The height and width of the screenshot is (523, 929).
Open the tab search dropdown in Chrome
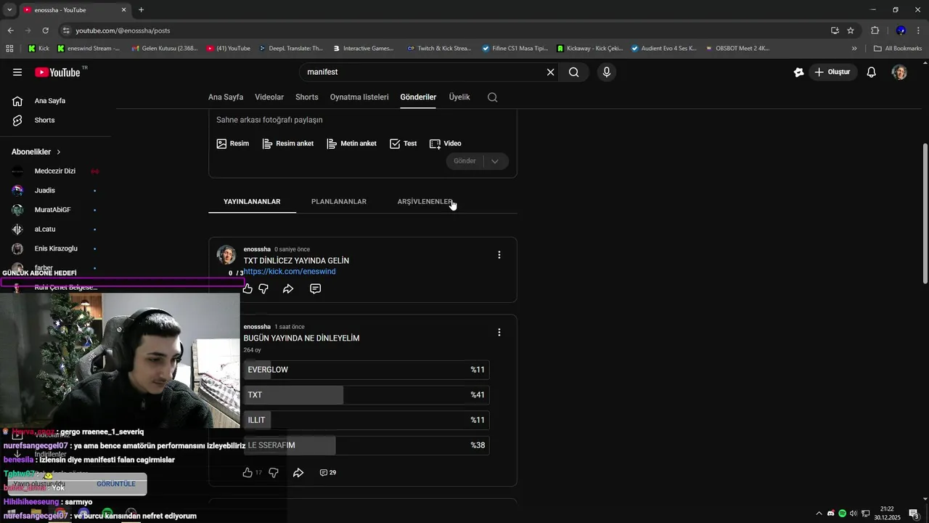click(9, 9)
